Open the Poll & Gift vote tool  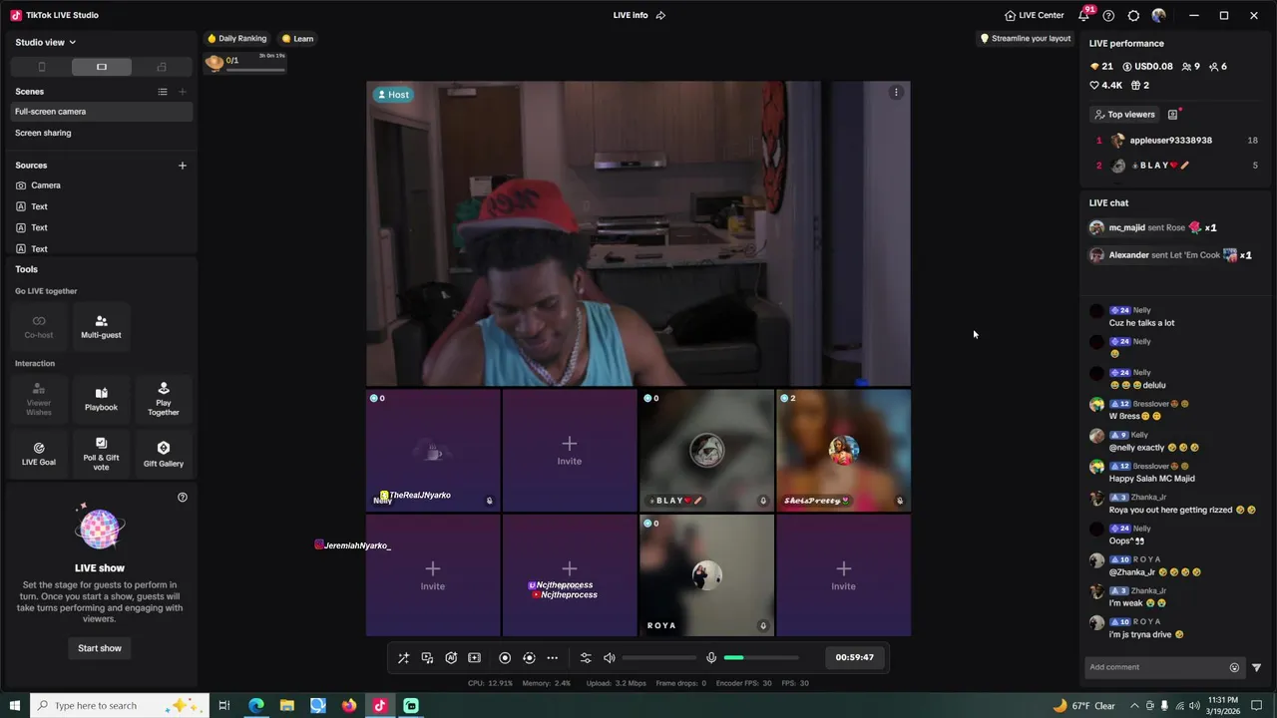click(x=101, y=454)
